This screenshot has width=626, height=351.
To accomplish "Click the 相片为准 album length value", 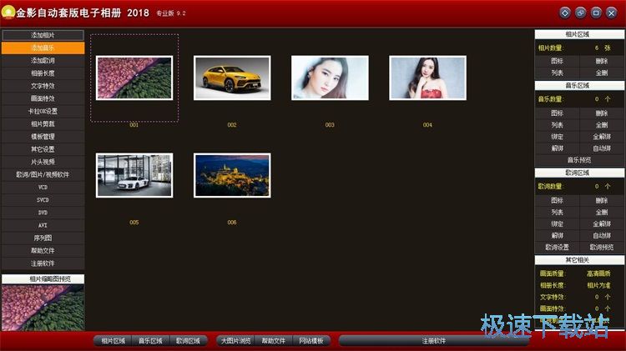I will tap(598, 285).
